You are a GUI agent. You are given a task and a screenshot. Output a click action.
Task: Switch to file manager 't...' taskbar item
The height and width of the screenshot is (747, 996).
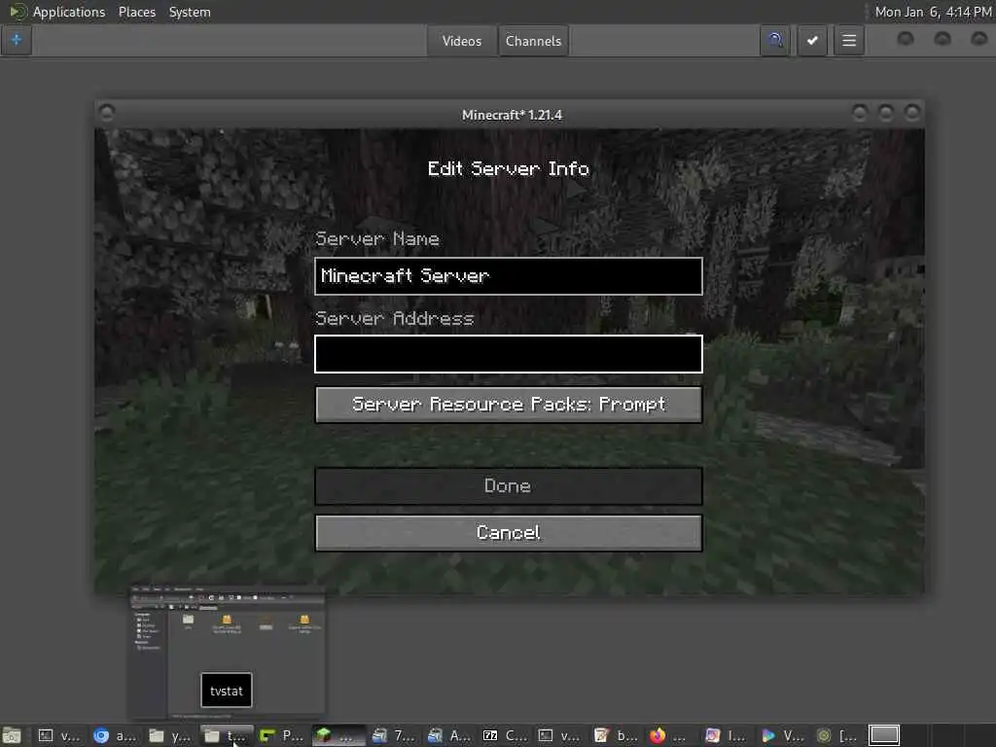(x=226, y=735)
